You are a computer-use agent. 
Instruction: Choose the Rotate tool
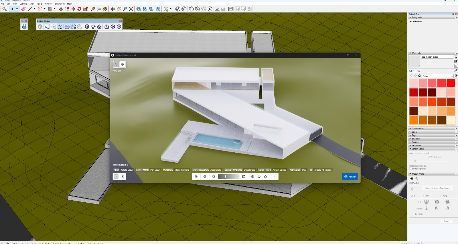click(79, 9)
